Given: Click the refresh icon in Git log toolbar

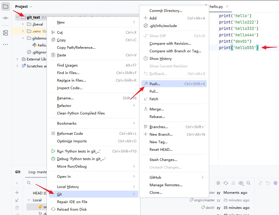Looking at the screenshot, I should (226, 183).
